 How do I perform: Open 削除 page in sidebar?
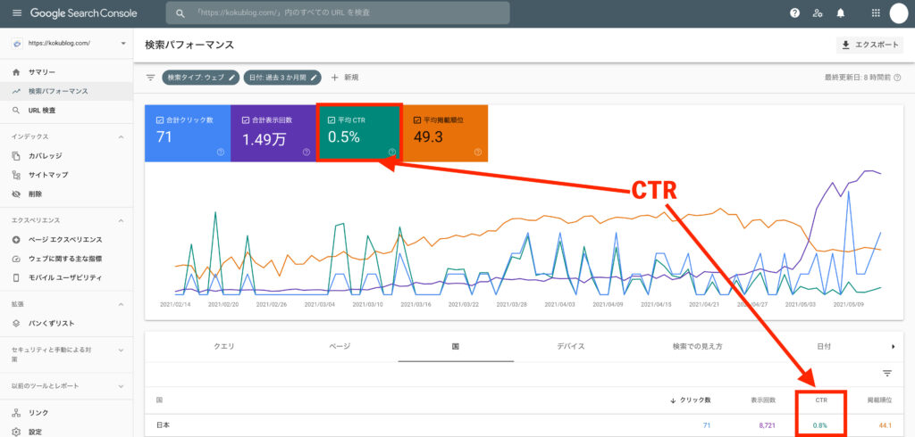coord(66,194)
